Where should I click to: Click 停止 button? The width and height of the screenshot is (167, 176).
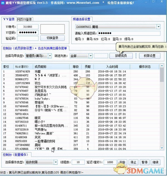coord(133,162)
